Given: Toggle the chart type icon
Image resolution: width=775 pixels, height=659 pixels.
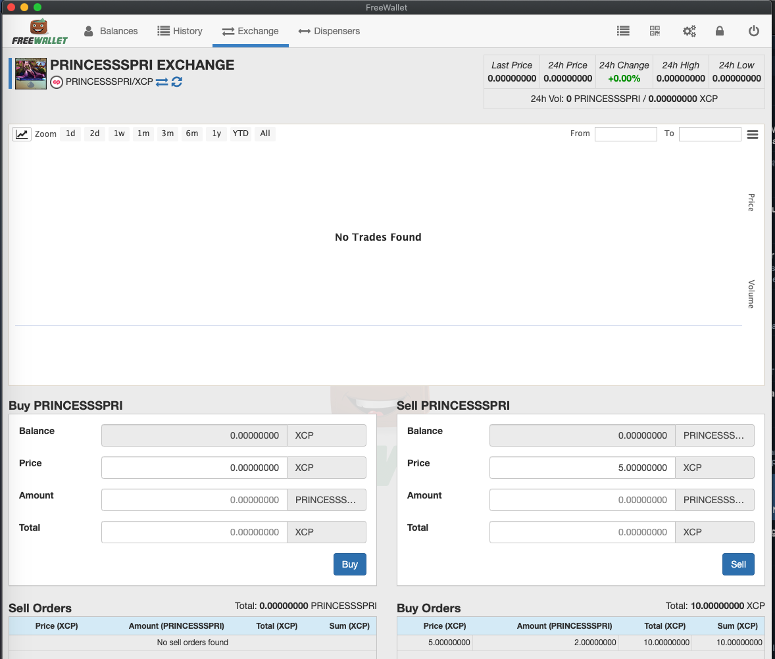Looking at the screenshot, I should click(x=22, y=134).
